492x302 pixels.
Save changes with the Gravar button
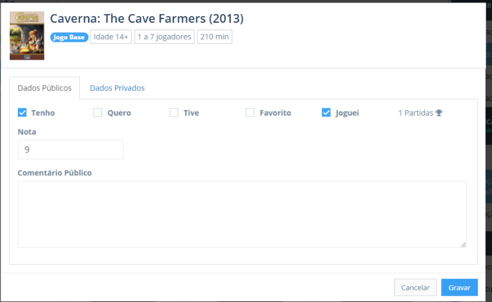click(x=459, y=287)
